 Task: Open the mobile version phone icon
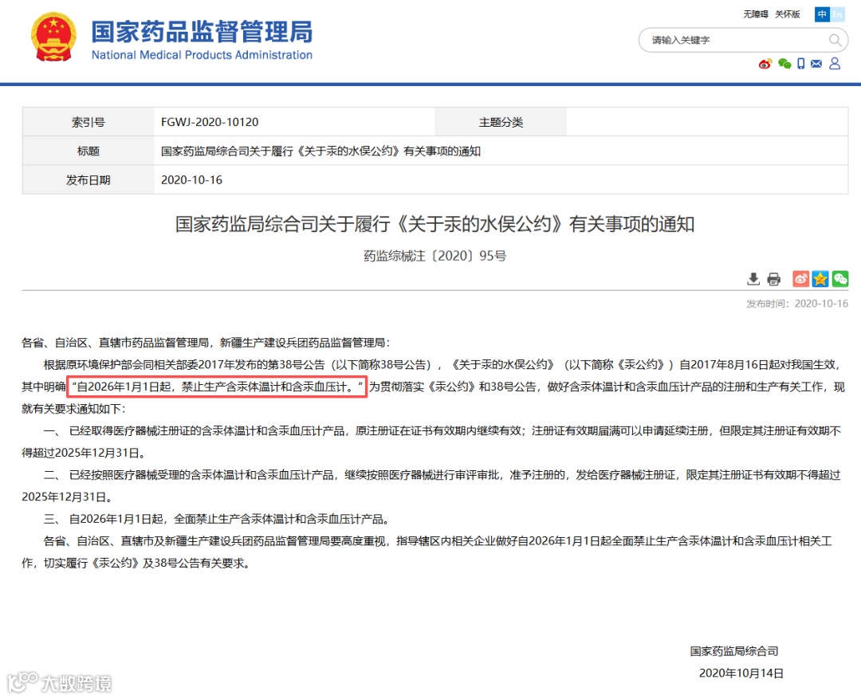click(x=800, y=64)
